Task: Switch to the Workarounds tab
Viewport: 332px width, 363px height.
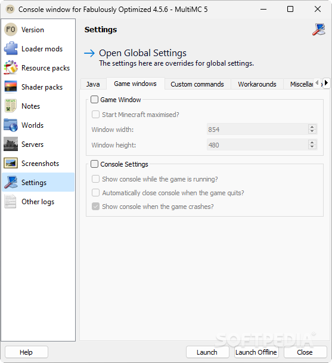Action: (257, 84)
